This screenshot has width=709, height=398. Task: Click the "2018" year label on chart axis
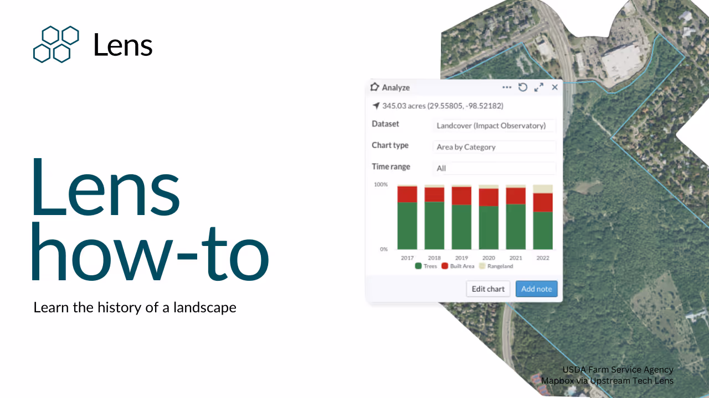point(434,258)
